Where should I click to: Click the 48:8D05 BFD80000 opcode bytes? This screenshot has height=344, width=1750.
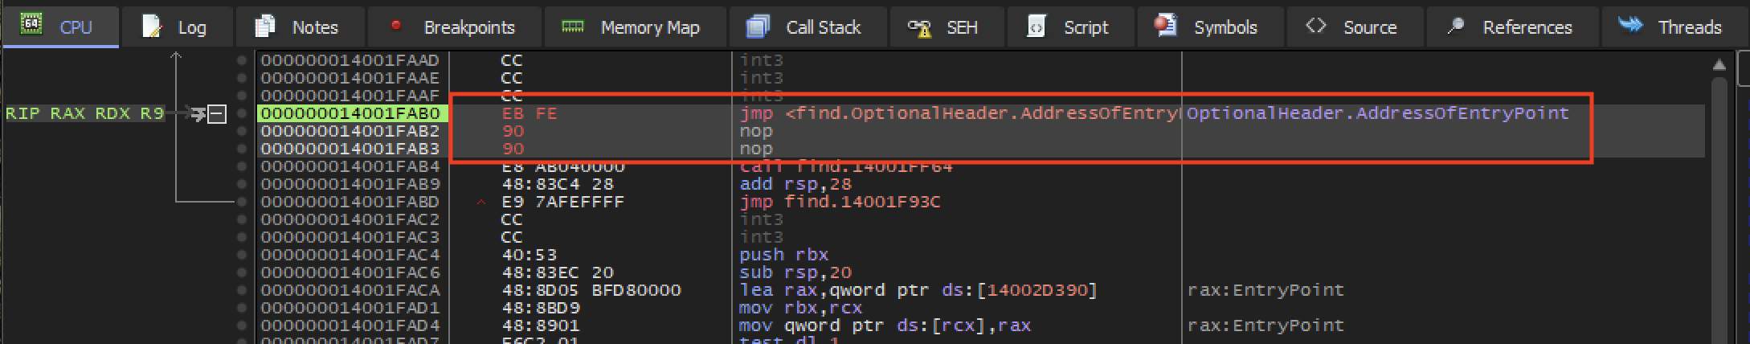(591, 290)
